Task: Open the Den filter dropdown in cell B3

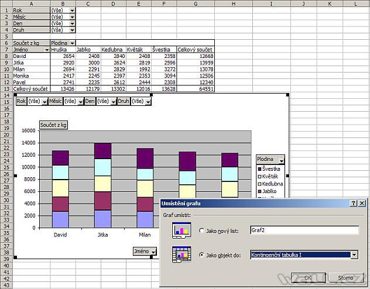Action: (x=72, y=23)
